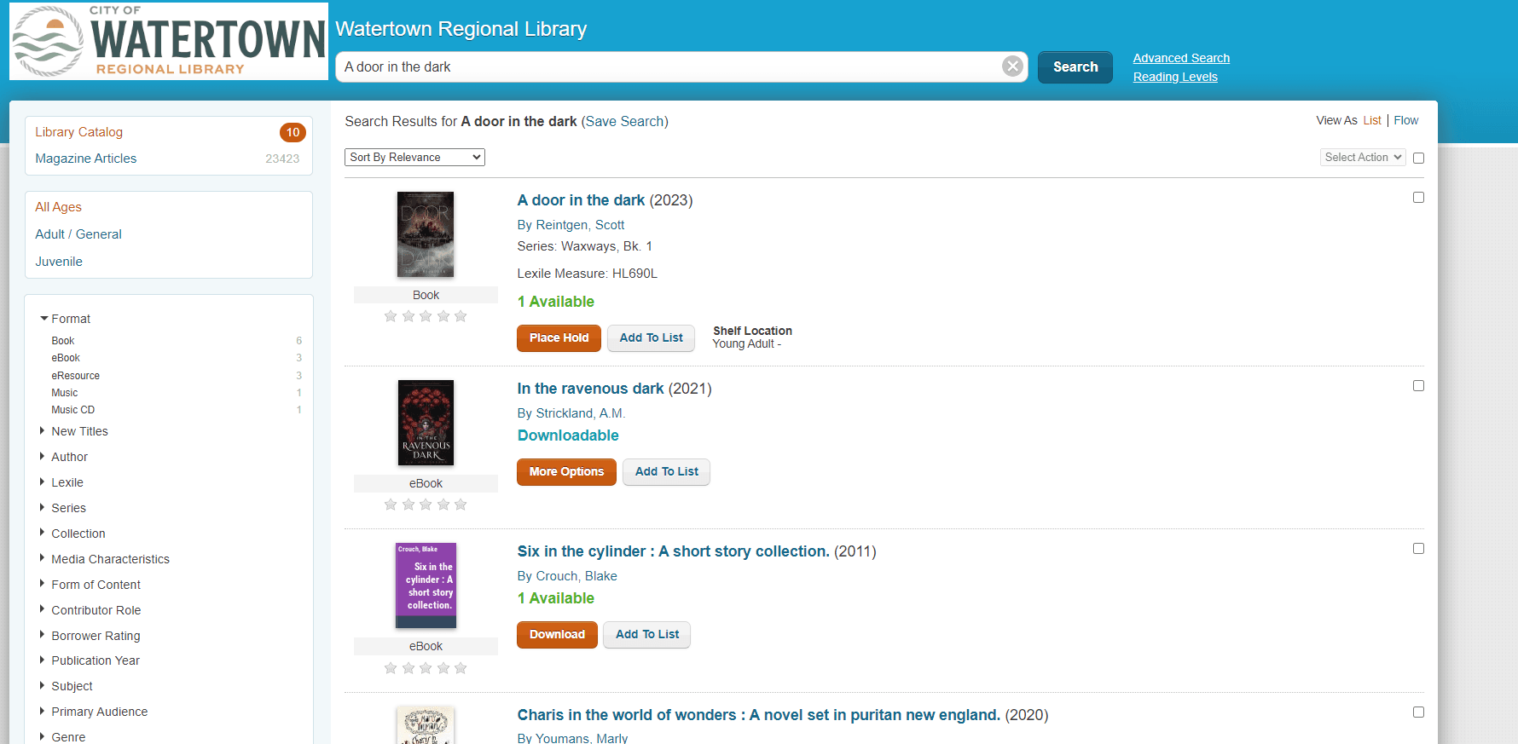The width and height of the screenshot is (1518, 744).
Task: Rate Six in the cylinder five stars
Action: coord(461,668)
